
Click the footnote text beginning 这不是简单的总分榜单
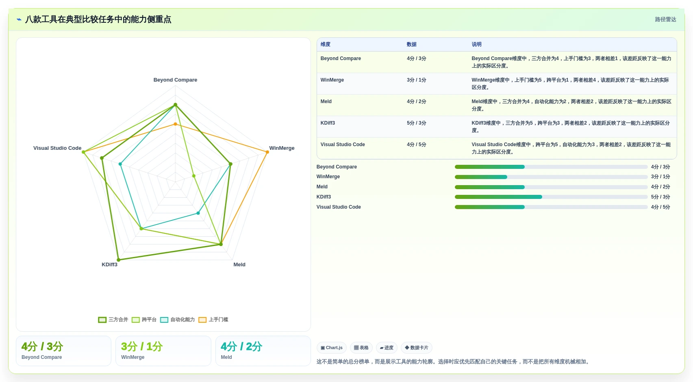[453, 362]
